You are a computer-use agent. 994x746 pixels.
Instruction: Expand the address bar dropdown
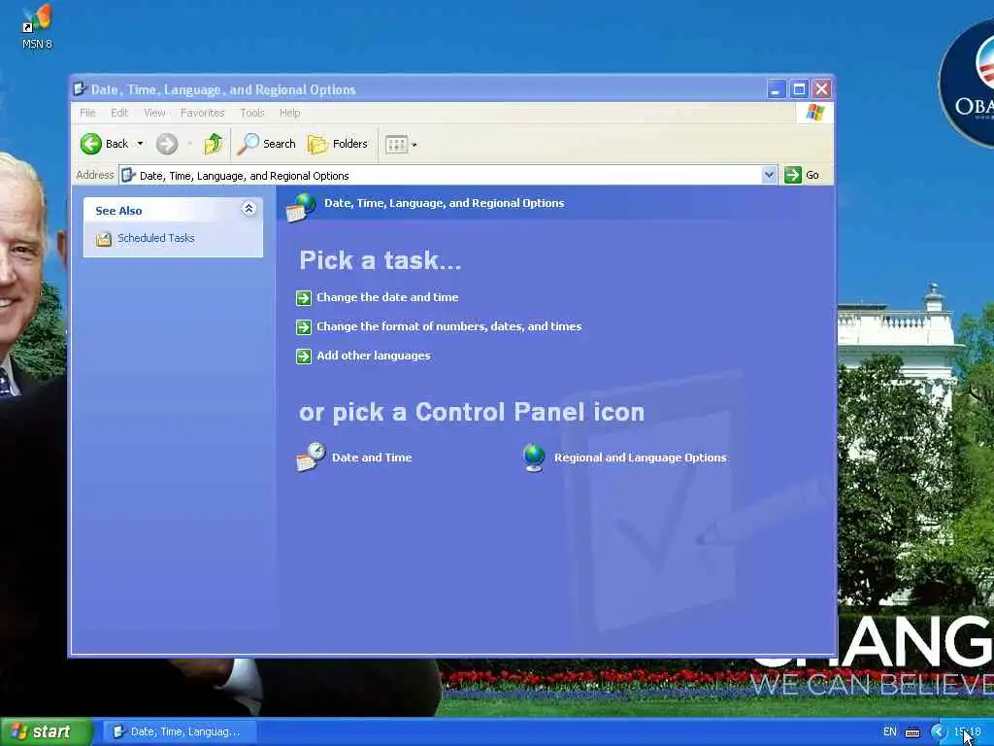(x=769, y=175)
